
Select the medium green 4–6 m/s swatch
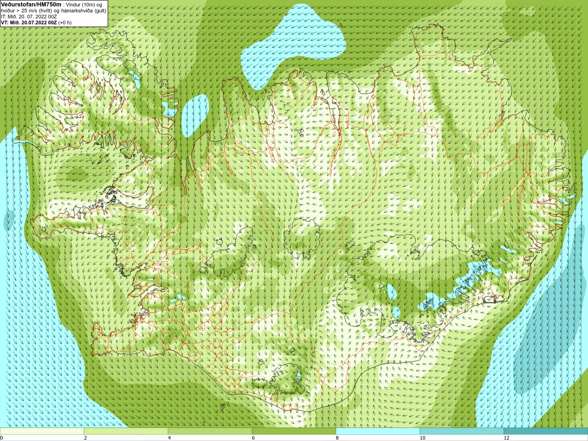pyautogui.click(x=210, y=431)
